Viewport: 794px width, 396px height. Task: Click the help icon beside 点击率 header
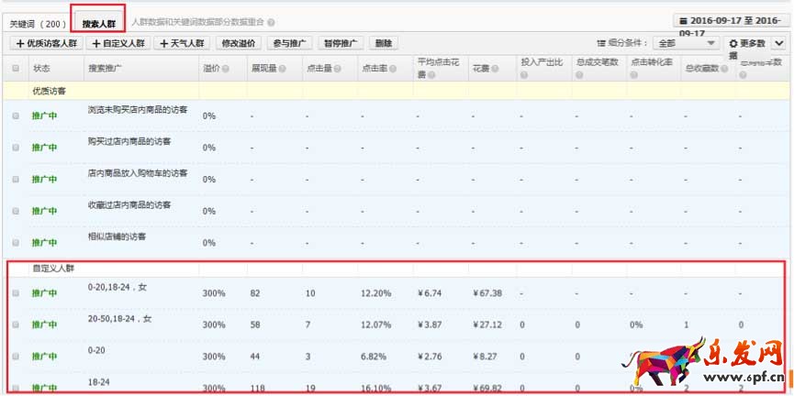(x=391, y=70)
